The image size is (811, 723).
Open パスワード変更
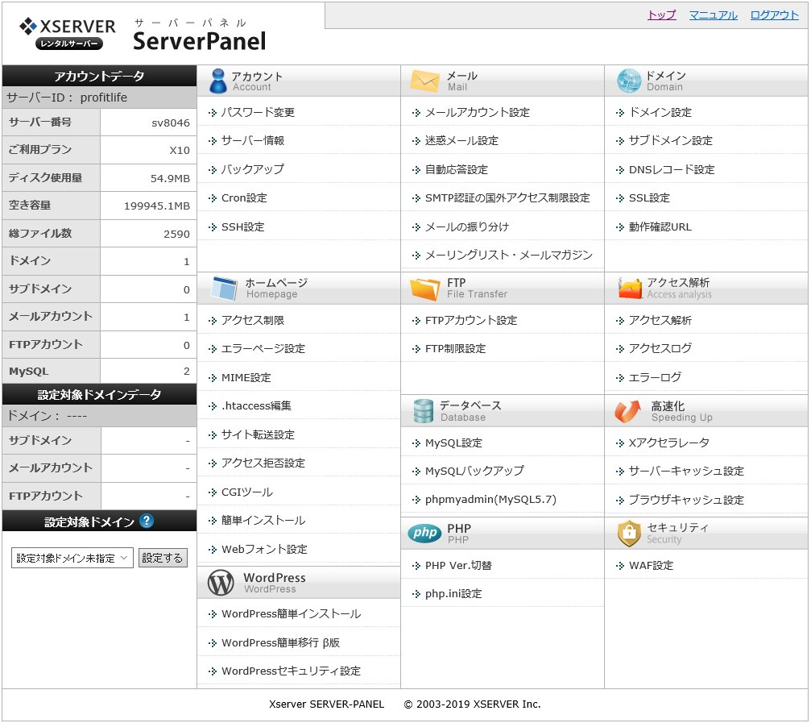pyautogui.click(x=258, y=112)
